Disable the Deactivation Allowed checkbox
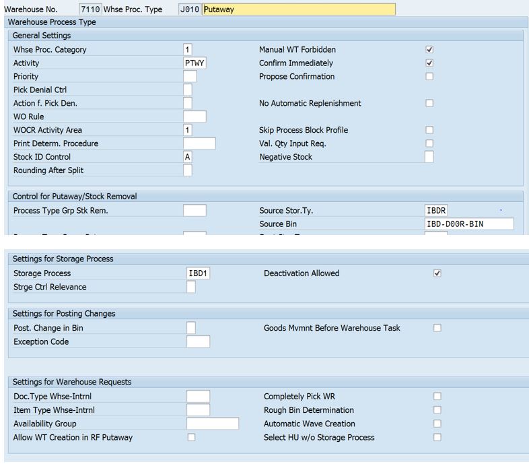Screen dimensions: 529x464 (437, 273)
